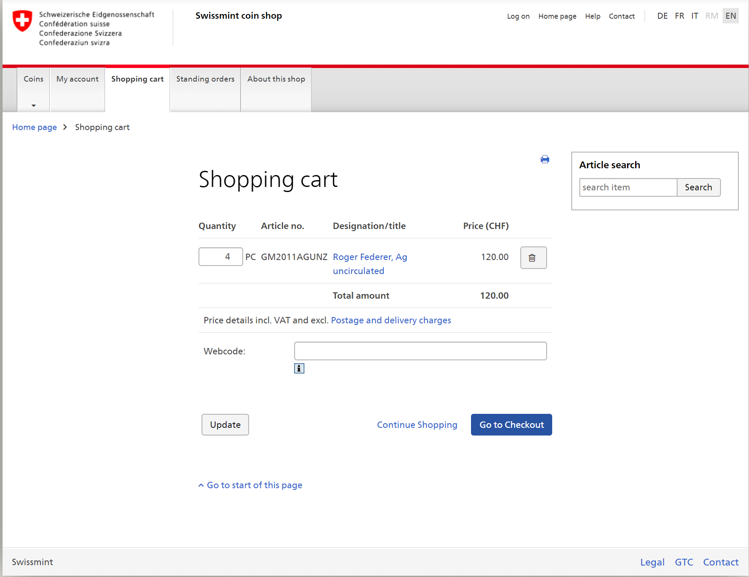Open the Webcode info icon
Screen dimensions: 749x577
pos(299,368)
